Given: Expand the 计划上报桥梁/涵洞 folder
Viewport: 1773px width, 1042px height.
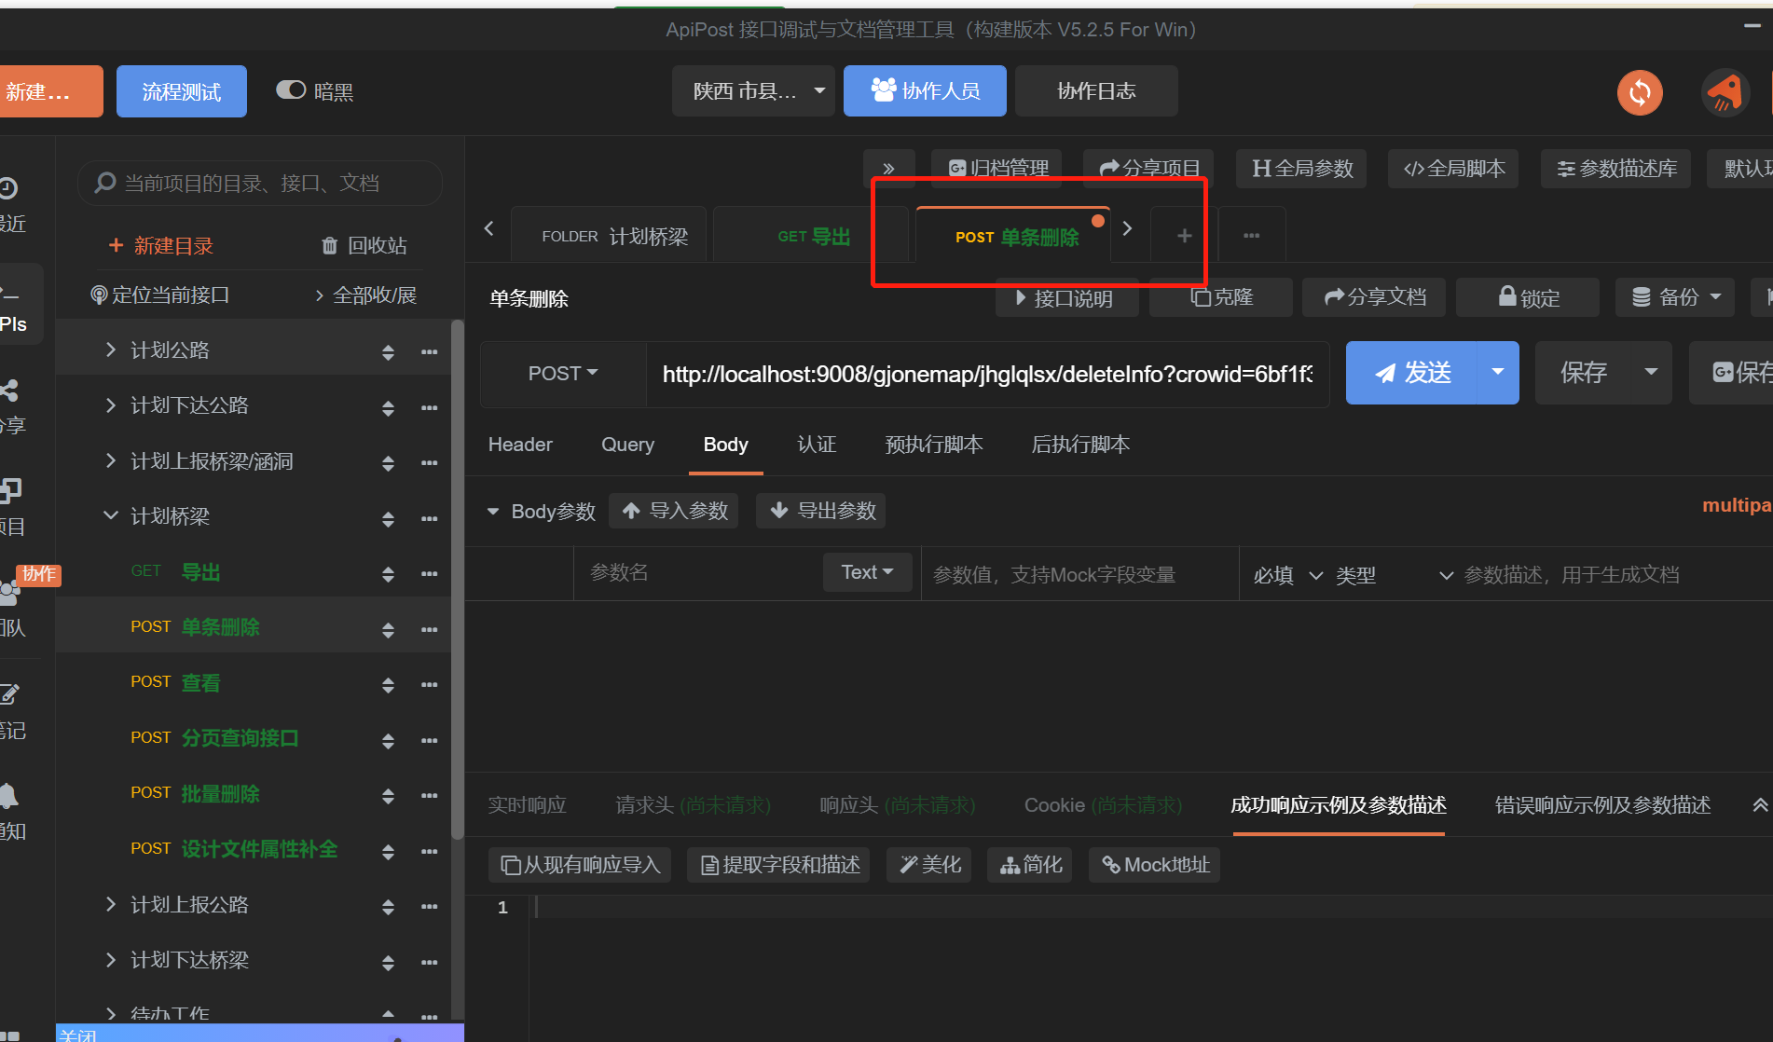Looking at the screenshot, I should [111, 460].
